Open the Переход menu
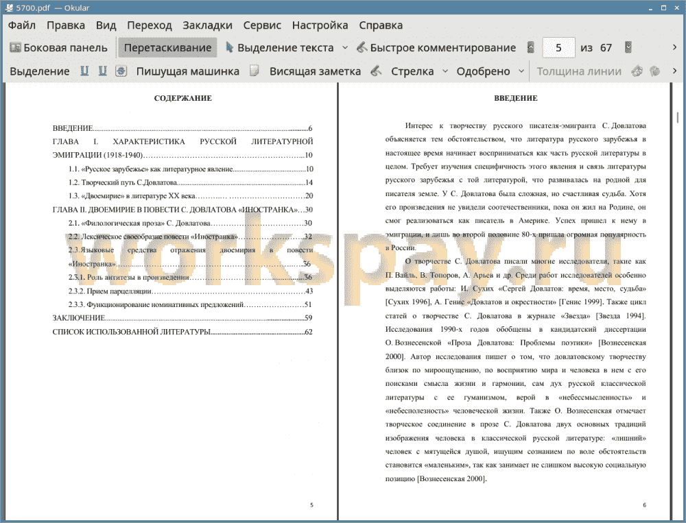 [149, 25]
